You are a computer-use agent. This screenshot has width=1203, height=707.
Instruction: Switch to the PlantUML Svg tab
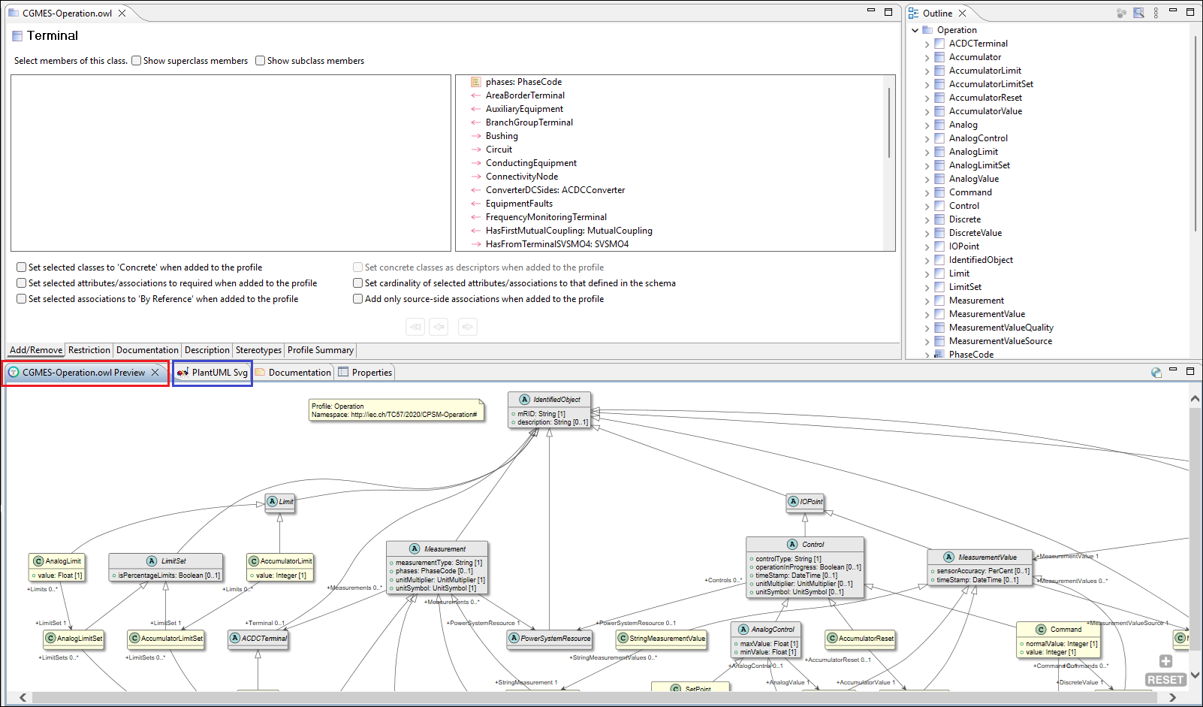(x=213, y=372)
